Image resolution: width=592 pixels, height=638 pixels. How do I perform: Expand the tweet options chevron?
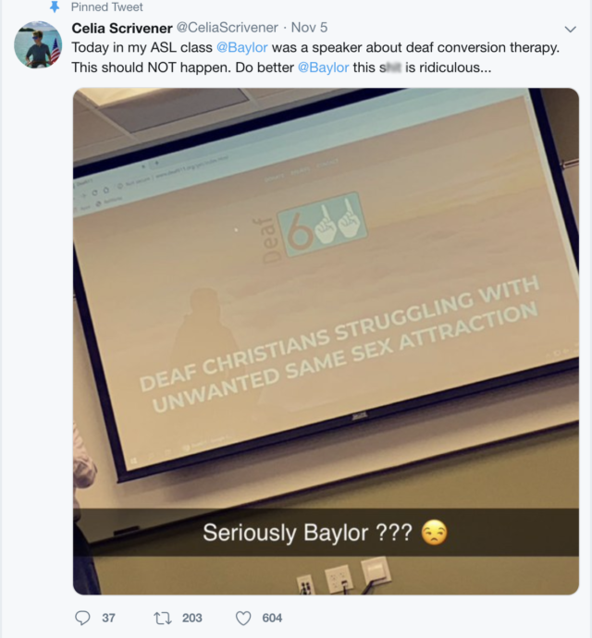tap(571, 29)
